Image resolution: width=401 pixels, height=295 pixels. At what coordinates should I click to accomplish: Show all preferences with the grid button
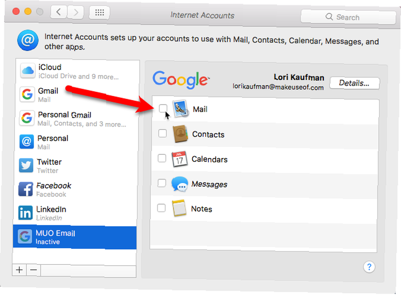point(99,12)
